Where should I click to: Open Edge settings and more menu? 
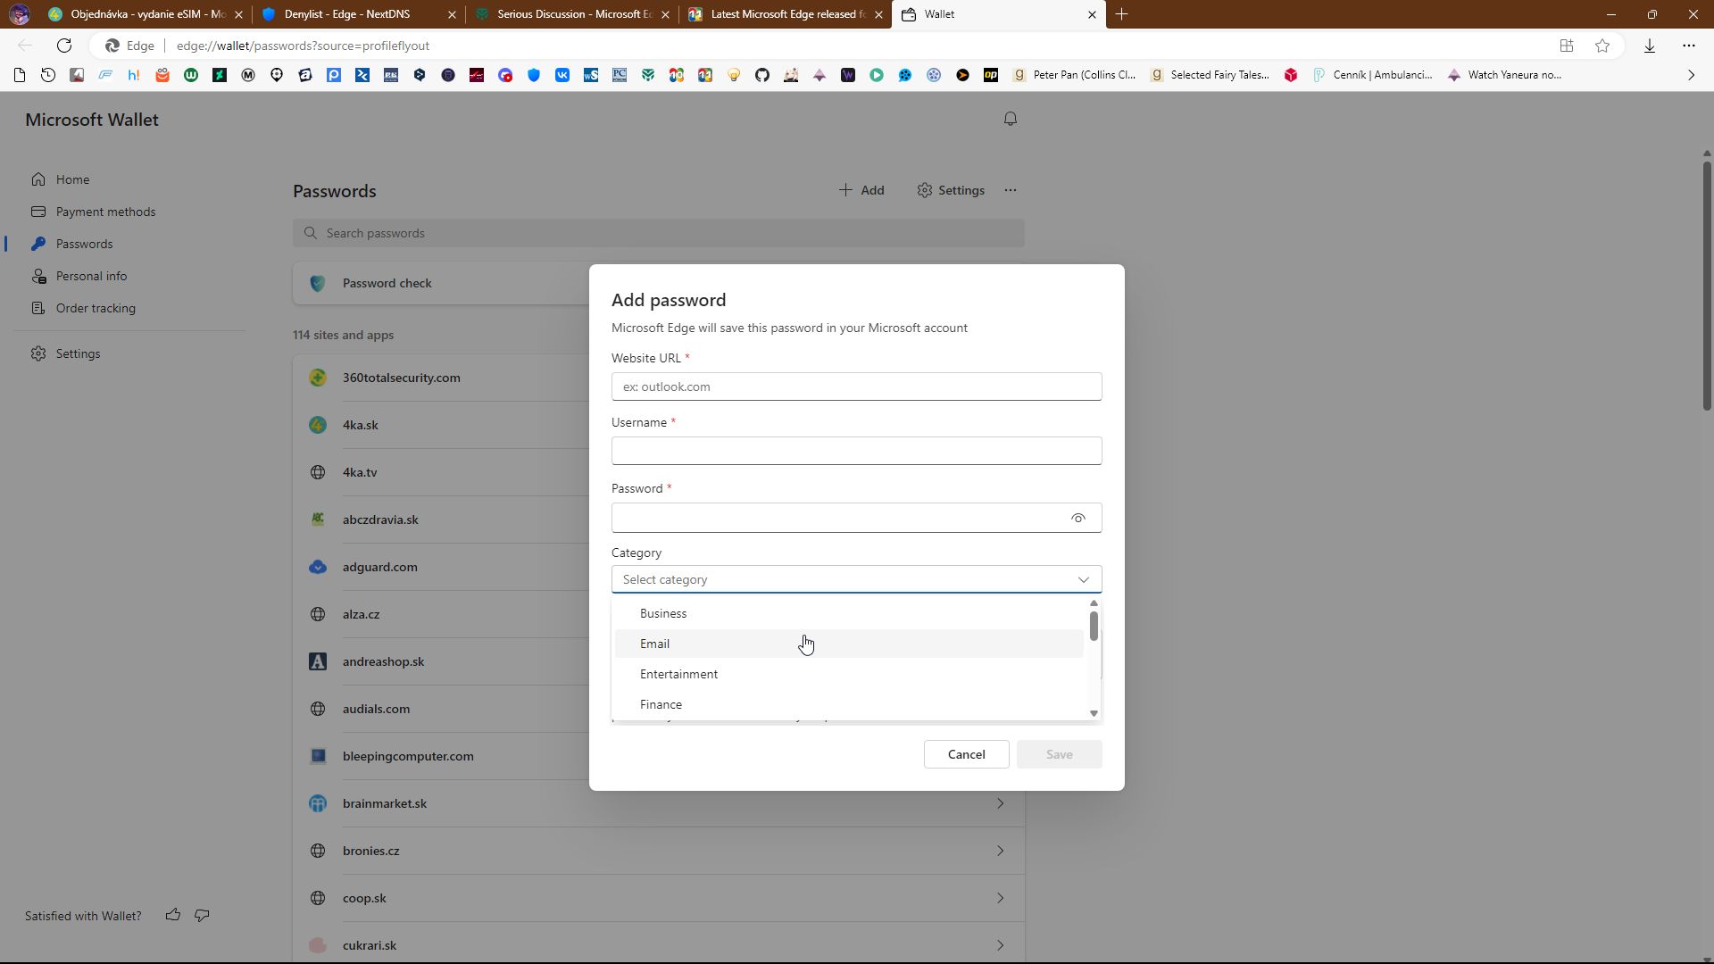[1689, 46]
